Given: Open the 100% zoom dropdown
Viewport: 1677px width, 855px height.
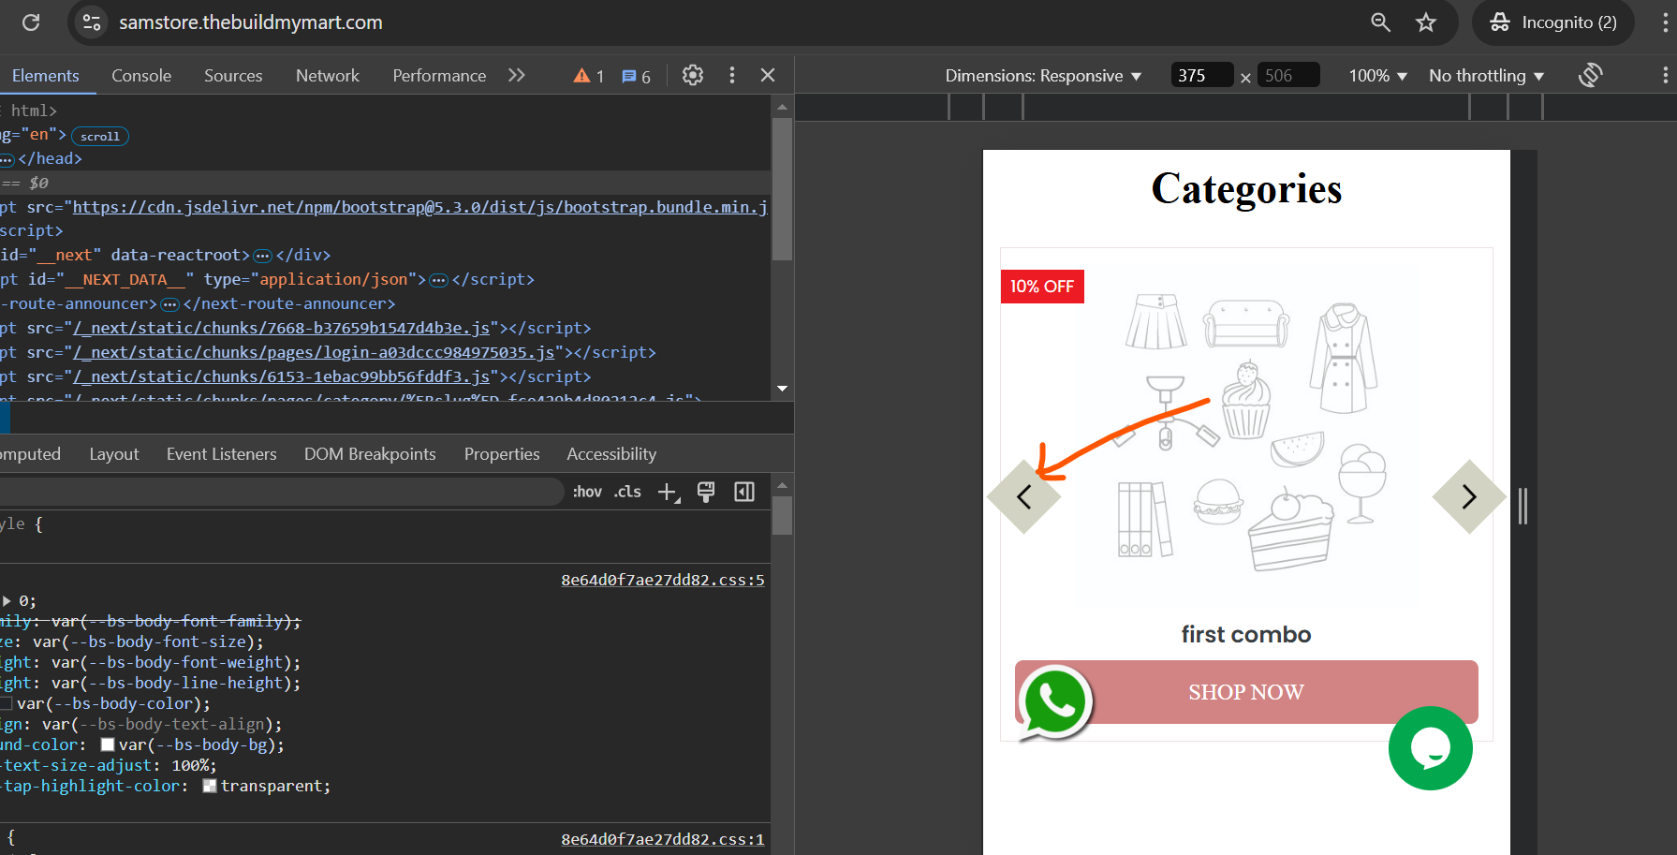Looking at the screenshot, I should click(1377, 76).
